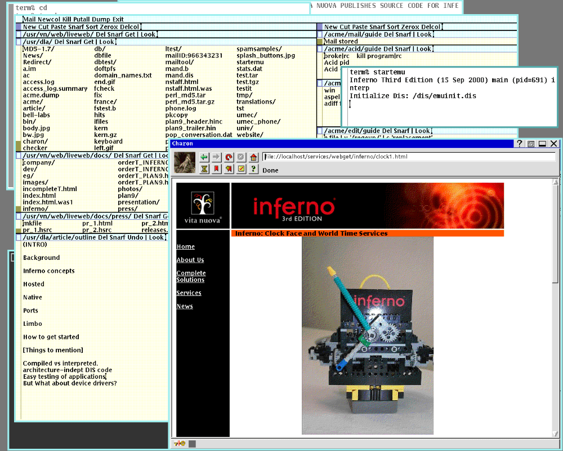The image size is (563, 451).
Task: Add bookmark with the plus-bookmark icon
Action: click(229, 169)
